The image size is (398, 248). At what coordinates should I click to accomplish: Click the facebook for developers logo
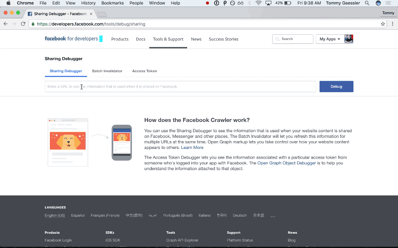tap(74, 39)
